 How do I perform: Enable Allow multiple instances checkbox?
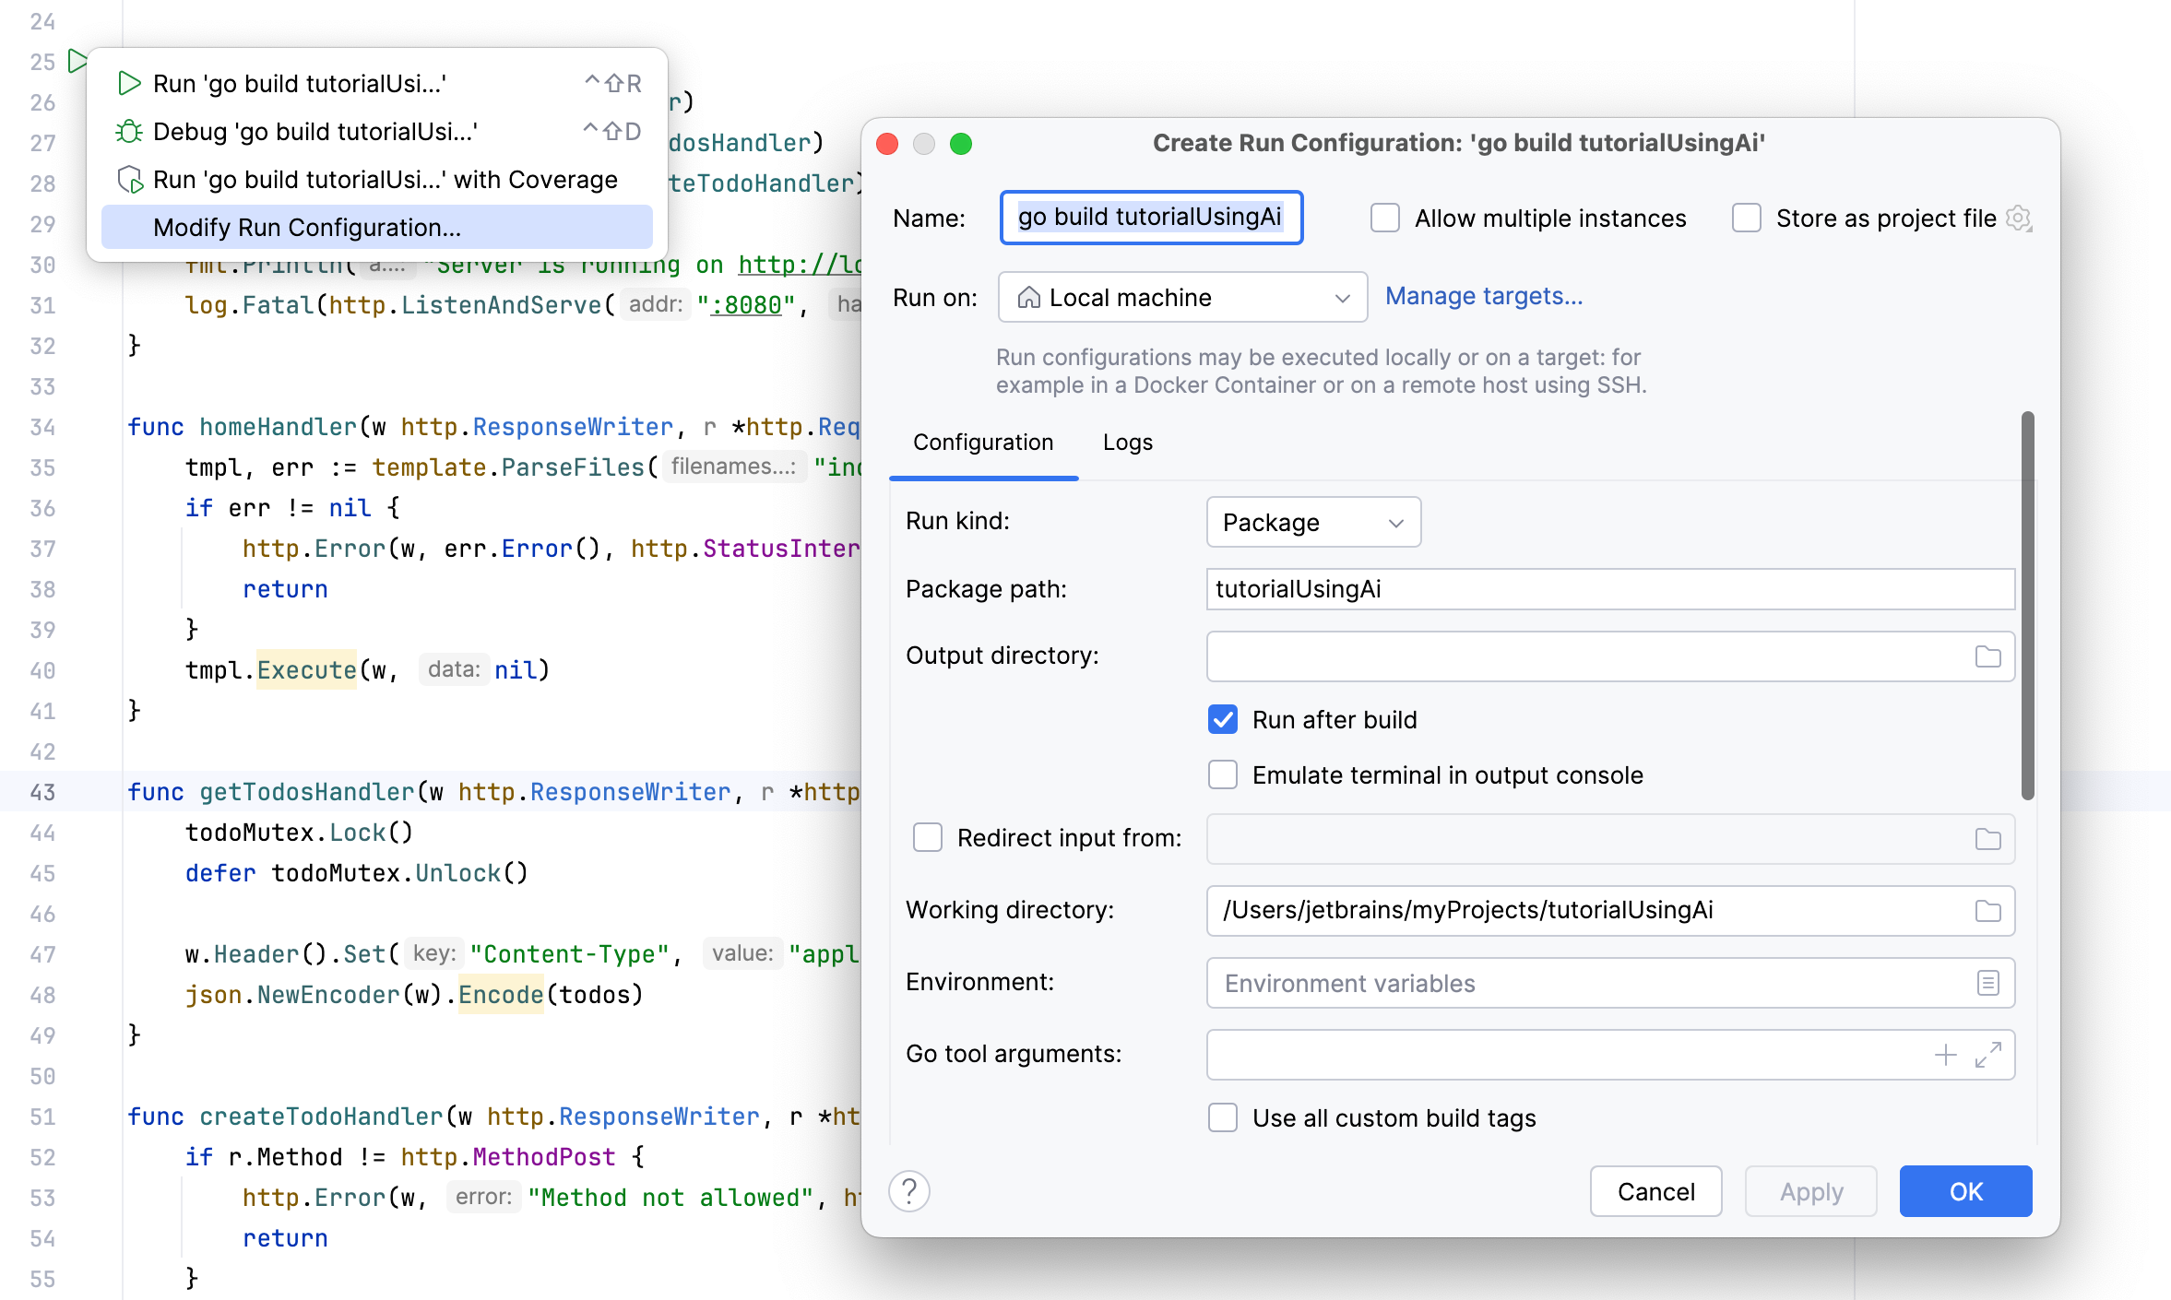click(1385, 219)
